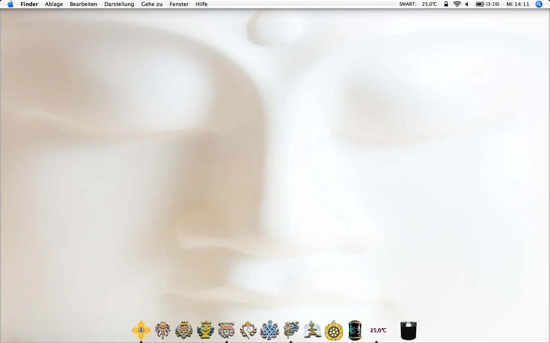Open the Hilfe menu
Viewport: 550px width, 343px height.
point(202,4)
